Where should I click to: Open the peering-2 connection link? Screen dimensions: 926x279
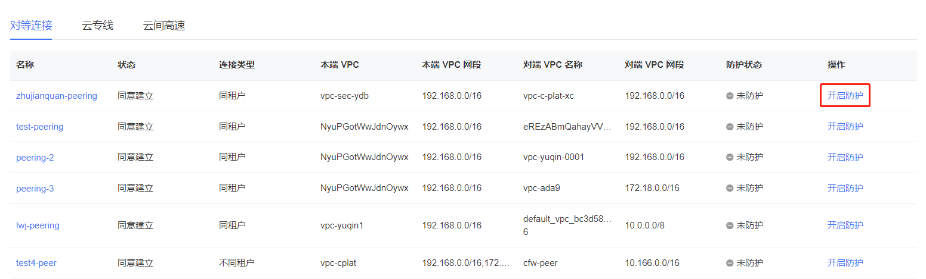click(35, 158)
